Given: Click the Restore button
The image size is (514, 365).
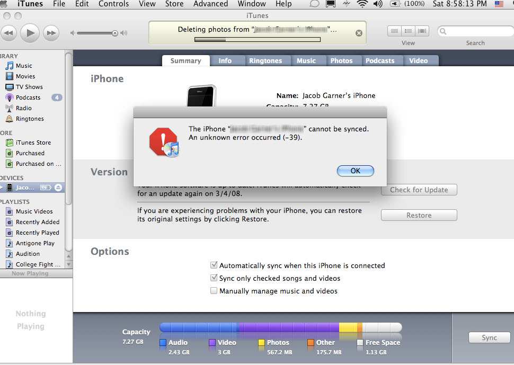Looking at the screenshot, I should click(x=419, y=215).
